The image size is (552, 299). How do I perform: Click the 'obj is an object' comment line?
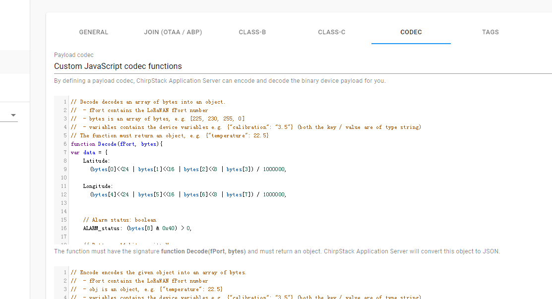tap(147, 289)
